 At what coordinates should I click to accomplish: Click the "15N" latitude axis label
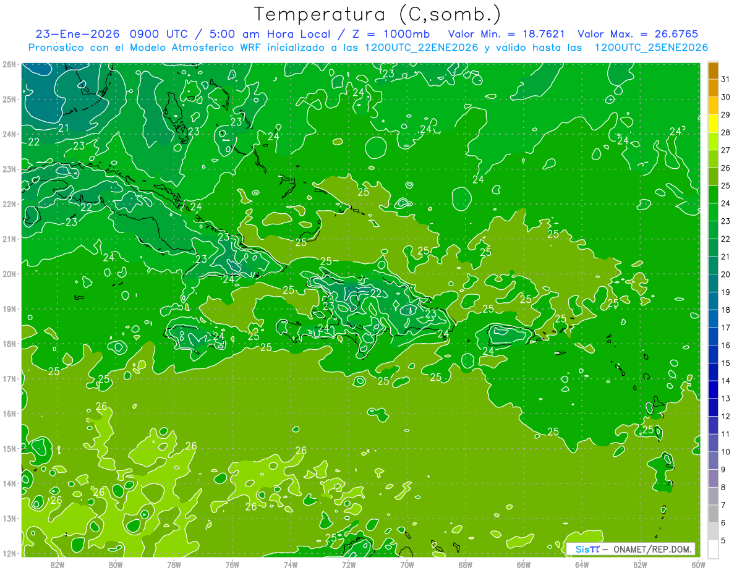[x=9, y=449]
